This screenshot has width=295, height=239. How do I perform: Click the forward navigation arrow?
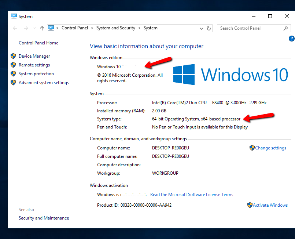[x=26, y=28]
